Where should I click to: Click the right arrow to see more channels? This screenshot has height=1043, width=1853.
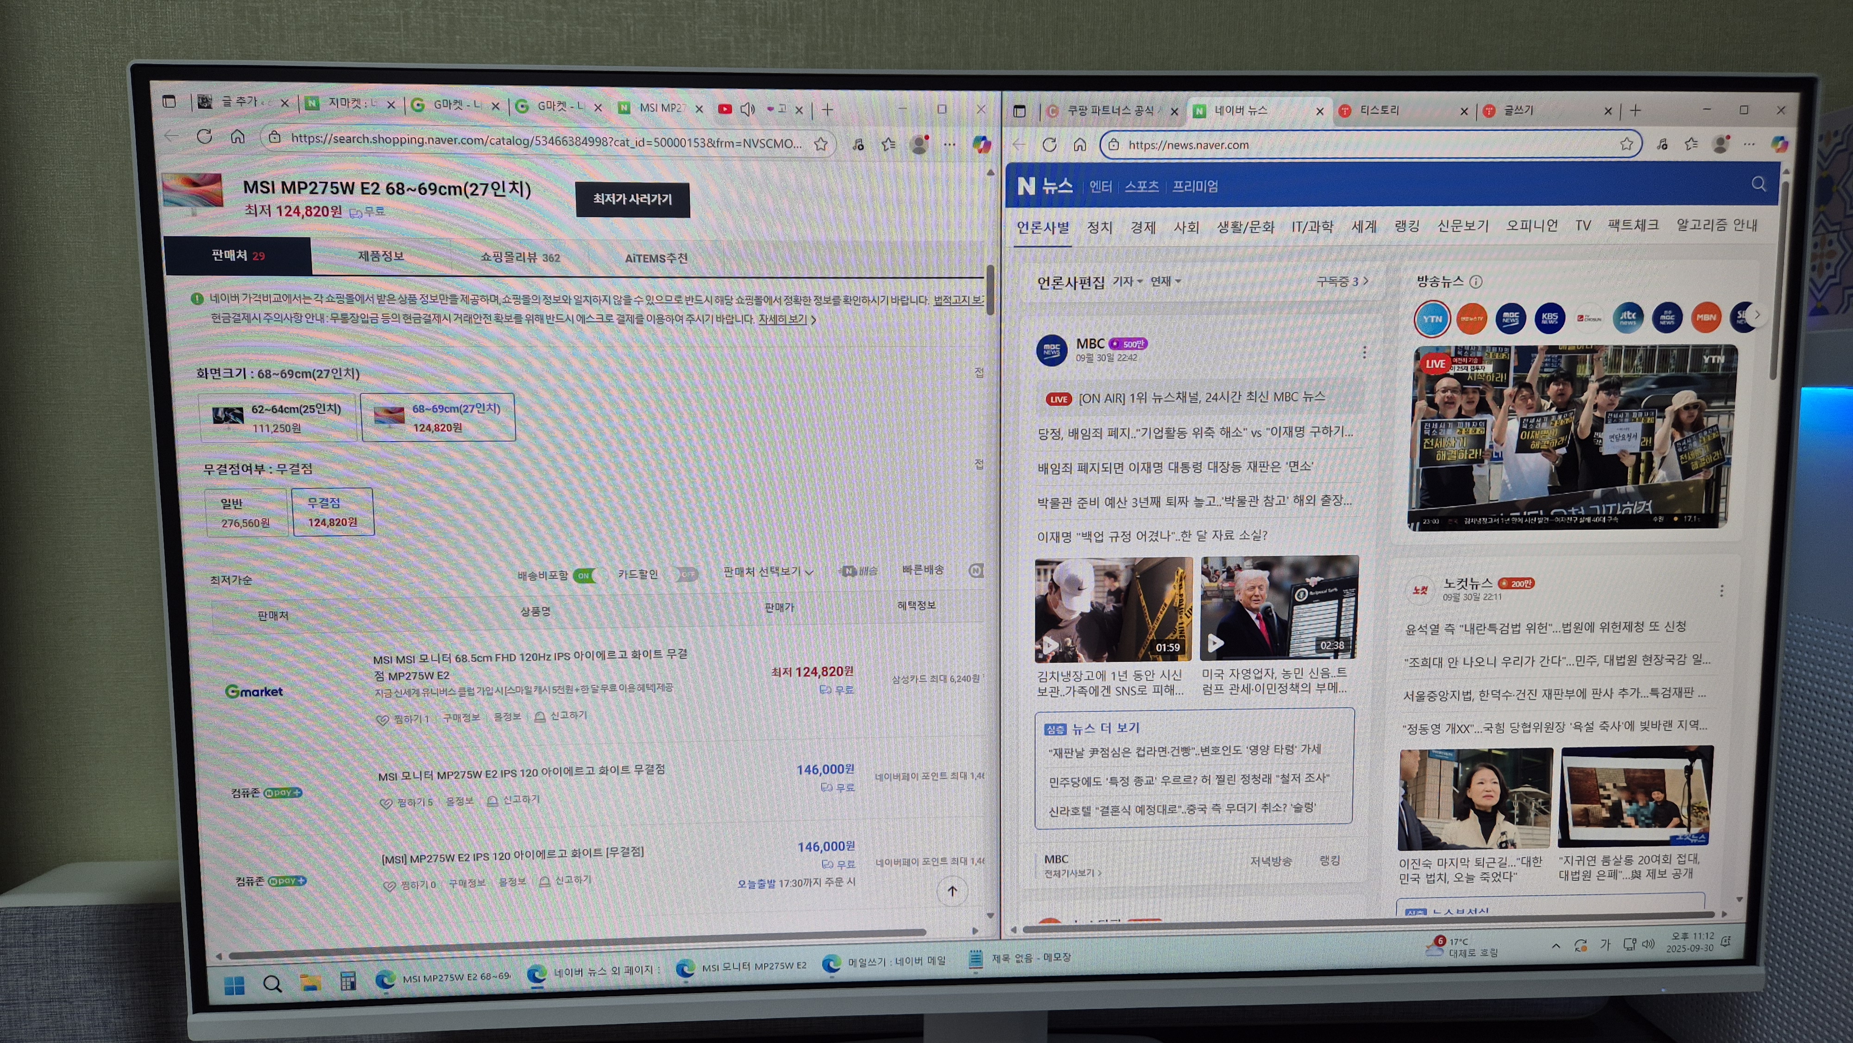tap(1757, 314)
